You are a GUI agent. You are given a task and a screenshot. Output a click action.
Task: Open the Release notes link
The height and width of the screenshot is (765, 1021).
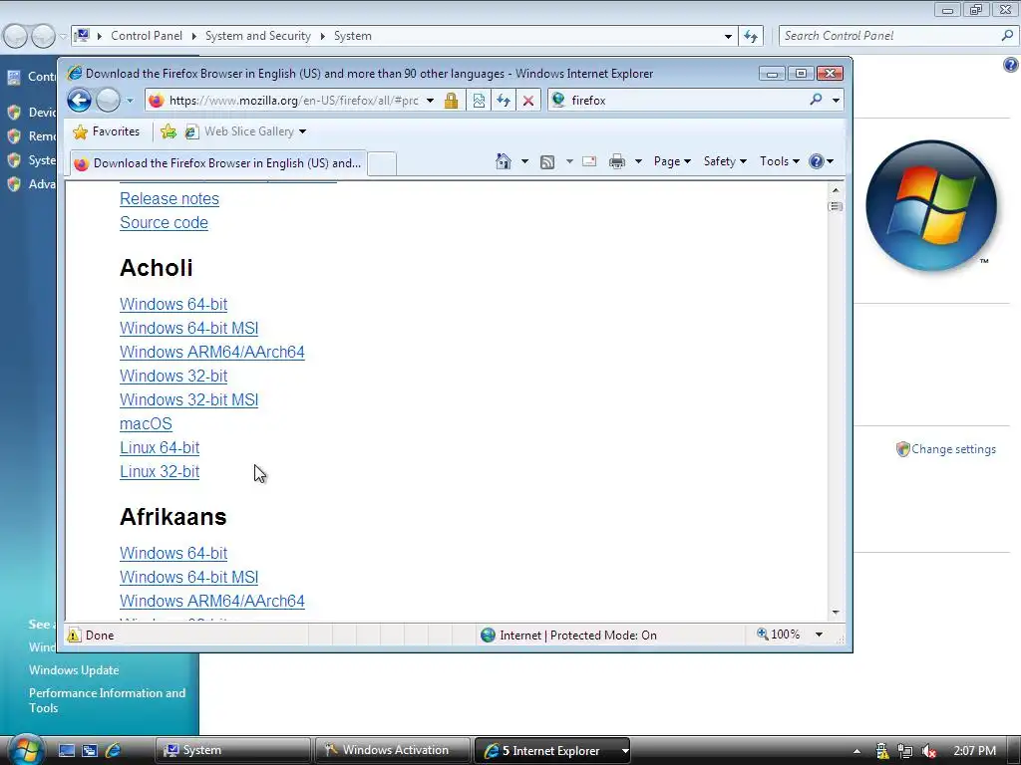170,199
